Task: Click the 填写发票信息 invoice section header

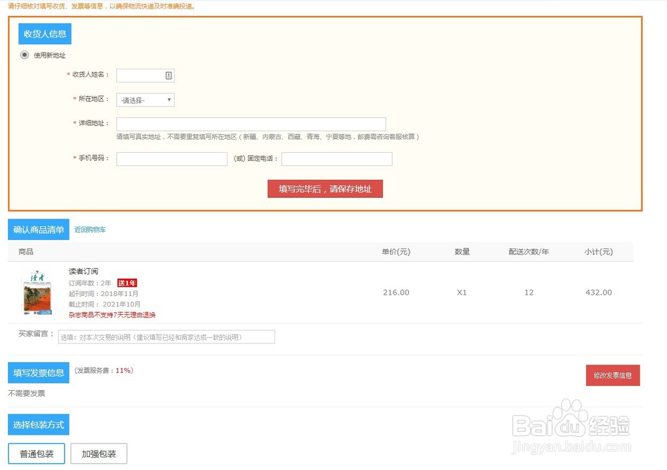Action: point(38,373)
